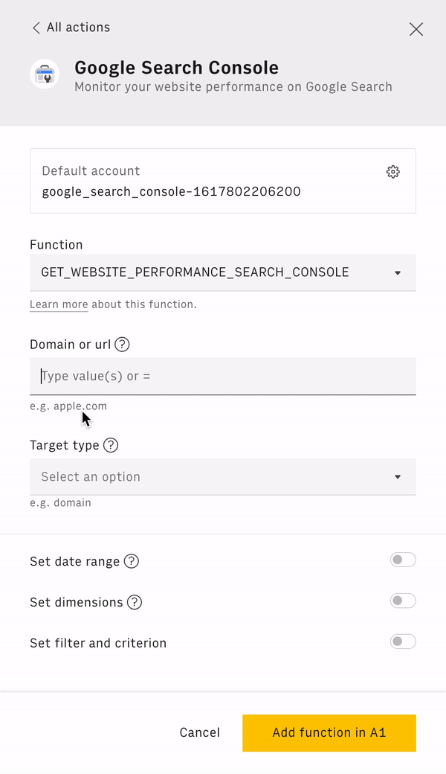Viewport: 446px width, 774px height.
Task: Click the Target type help icon
Action: pyautogui.click(x=111, y=445)
